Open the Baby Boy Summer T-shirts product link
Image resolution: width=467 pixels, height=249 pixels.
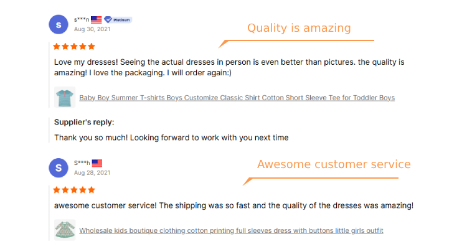(x=237, y=98)
